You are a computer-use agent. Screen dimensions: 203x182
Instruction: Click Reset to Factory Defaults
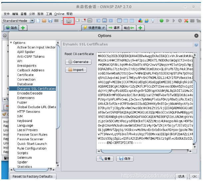[x=33, y=176]
